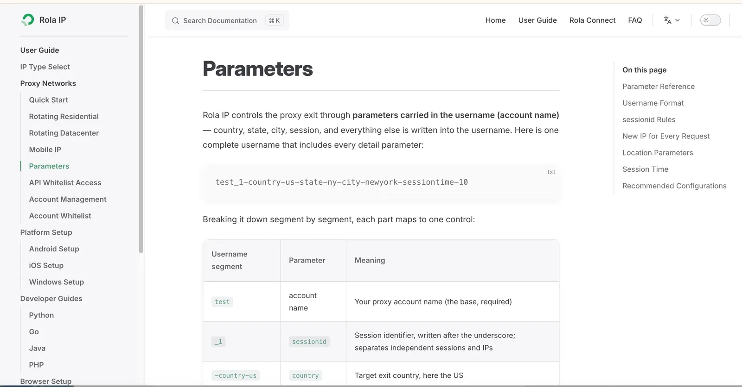Click the Rola IP logo icon
The image size is (742, 387).
pyautogui.click(x=28, y=19)
